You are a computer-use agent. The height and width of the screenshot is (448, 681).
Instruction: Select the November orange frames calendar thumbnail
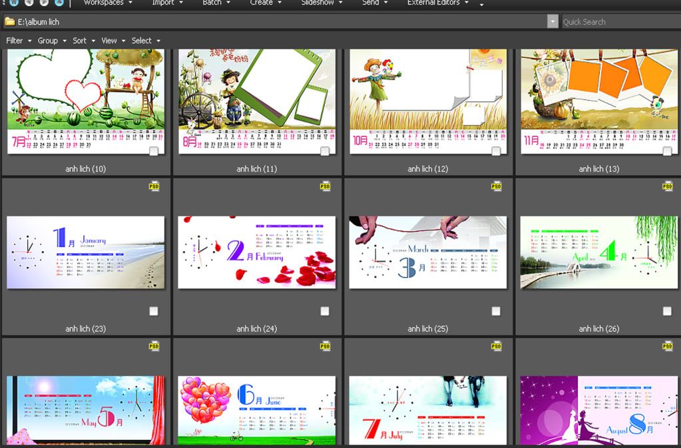click(599, 102)
